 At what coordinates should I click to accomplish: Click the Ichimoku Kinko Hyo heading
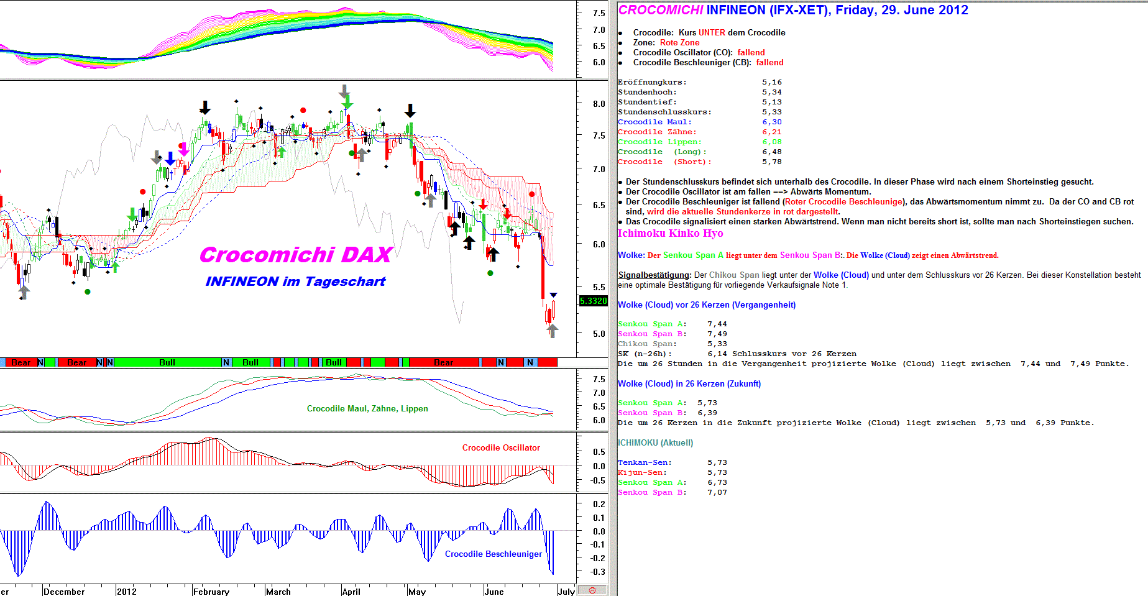[x=670, y=233]
